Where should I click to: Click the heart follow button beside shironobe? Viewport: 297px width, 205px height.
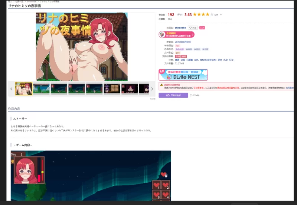coord(193,28)
